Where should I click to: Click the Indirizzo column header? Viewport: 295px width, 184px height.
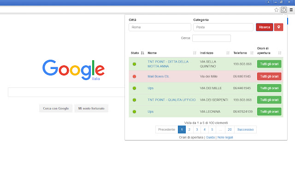point(206,53)
